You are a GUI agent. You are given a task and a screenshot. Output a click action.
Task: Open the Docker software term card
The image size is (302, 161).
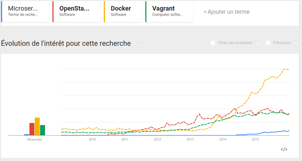[123, 12]
